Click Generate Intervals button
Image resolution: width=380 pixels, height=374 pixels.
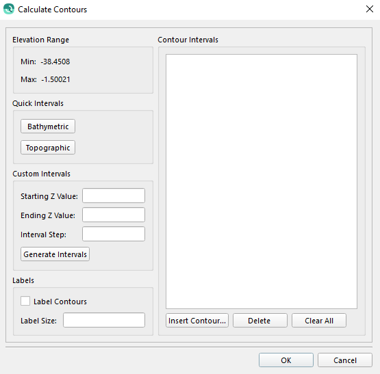55,254
